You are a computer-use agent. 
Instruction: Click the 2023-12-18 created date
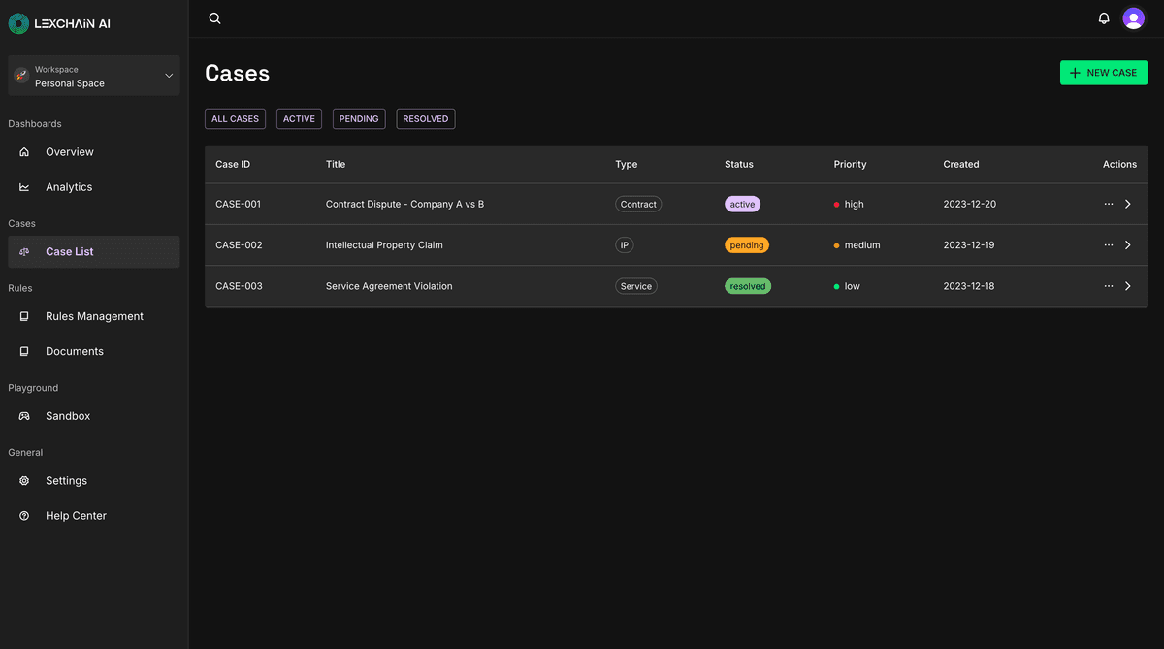969,286
